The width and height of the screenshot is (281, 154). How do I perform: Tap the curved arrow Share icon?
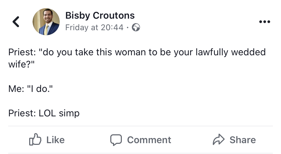click(x=219, y=139)
